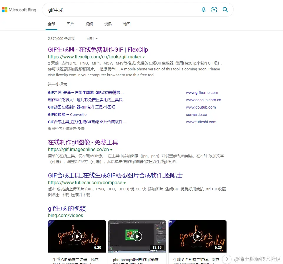Image resolution: width=283 pixels, height=264 pixels.
Task: Open GIF合成工具 explore list link
Action: click(x=87, y=122)
